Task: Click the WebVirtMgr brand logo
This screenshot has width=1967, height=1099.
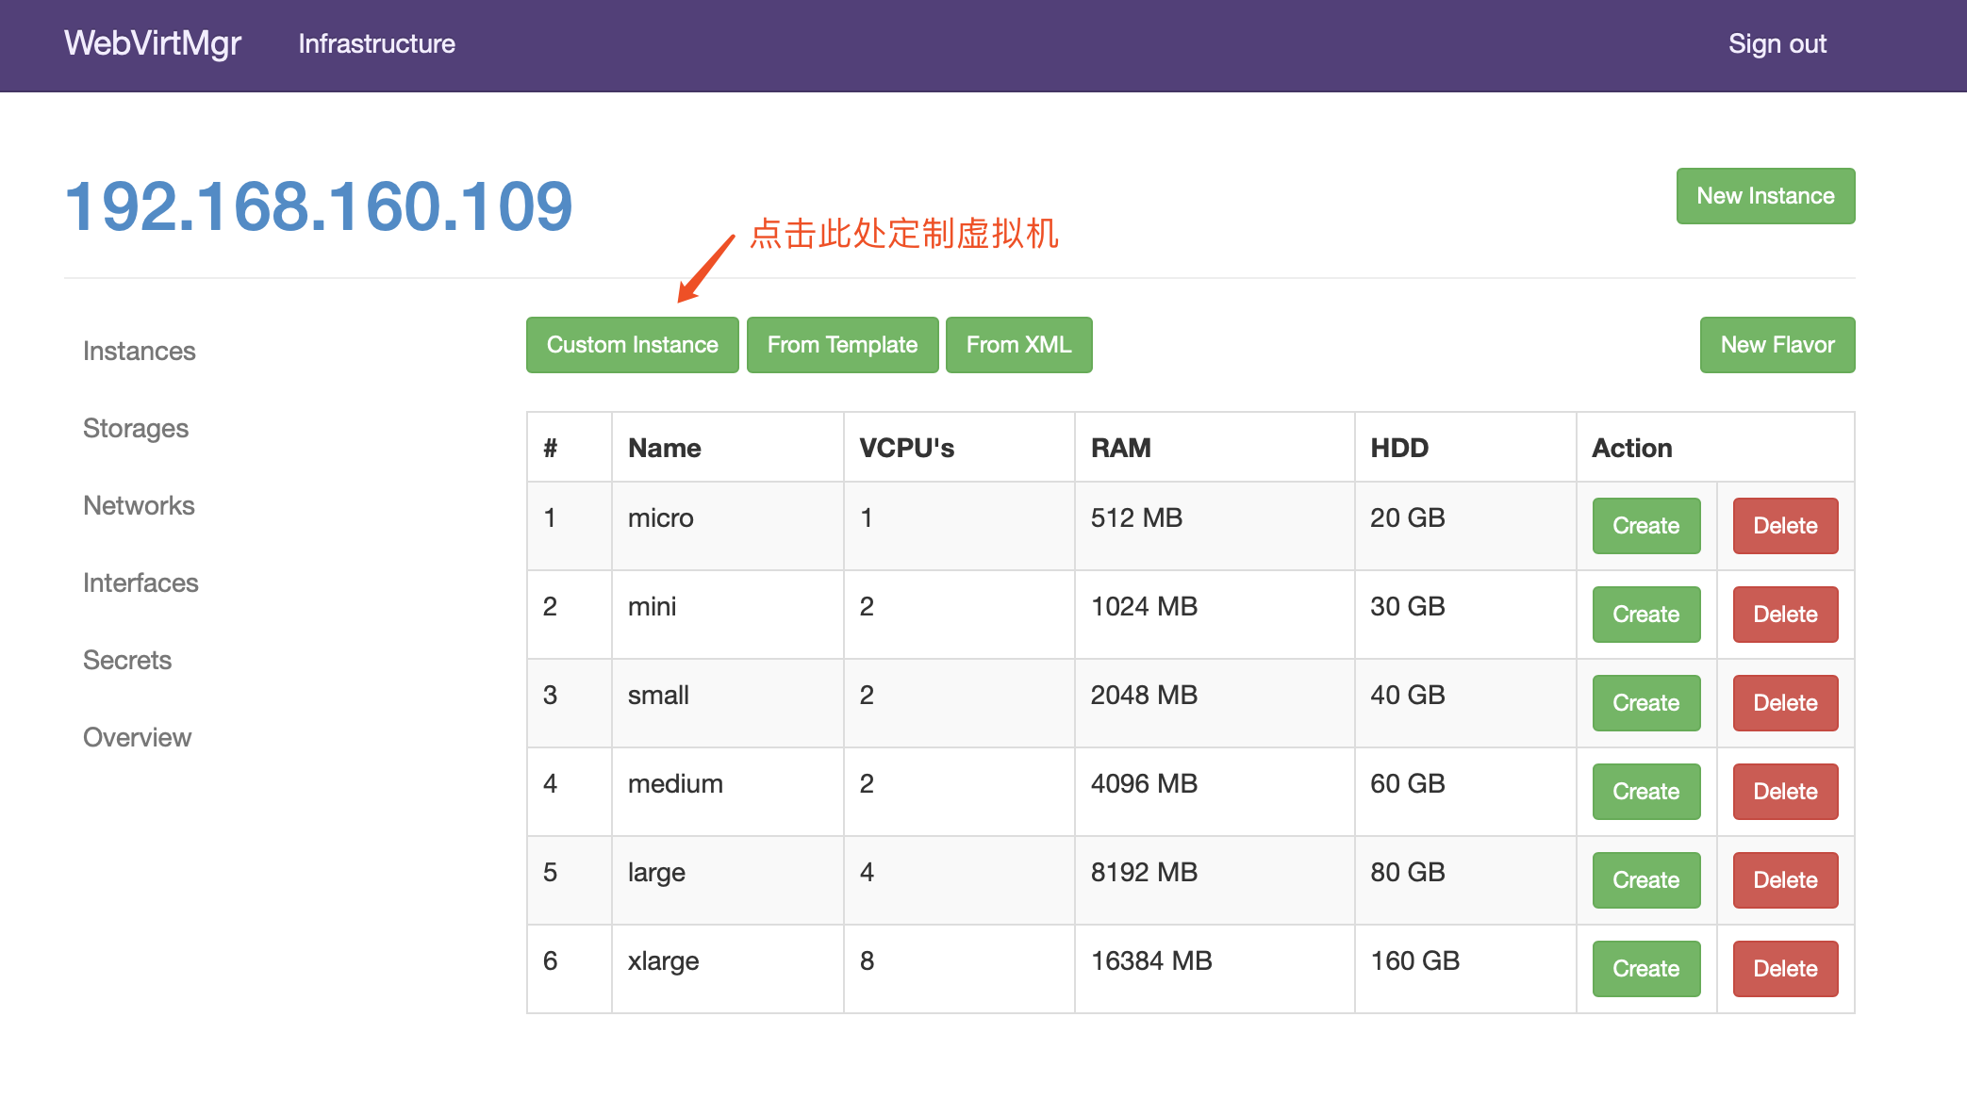Action: (x=153, y=43)
